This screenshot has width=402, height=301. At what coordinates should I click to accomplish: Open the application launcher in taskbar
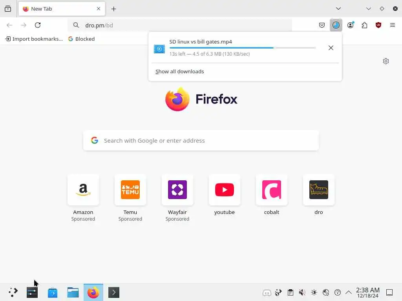point(13,292)
